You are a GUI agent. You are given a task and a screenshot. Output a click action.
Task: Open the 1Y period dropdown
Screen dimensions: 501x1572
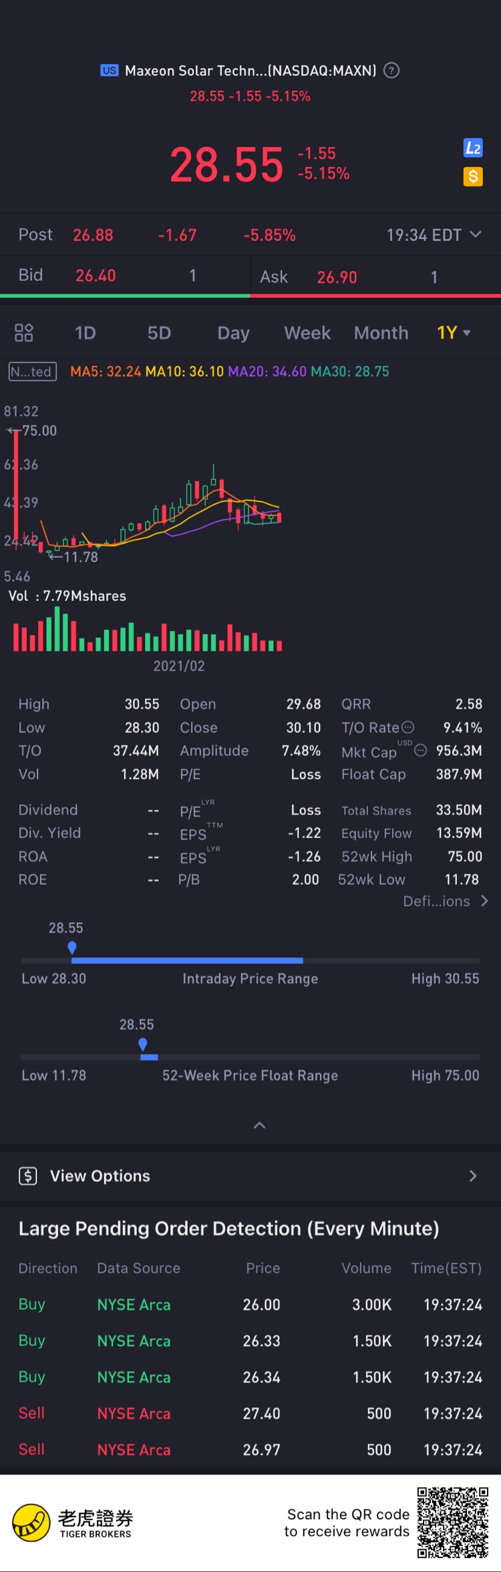point(454,333)
